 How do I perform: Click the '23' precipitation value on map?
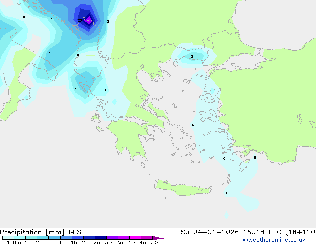(x=80, y=20)
